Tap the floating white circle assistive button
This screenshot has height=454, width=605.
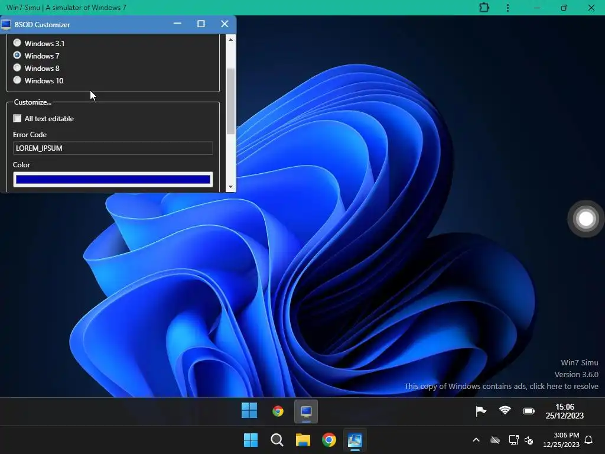click(x=586, y=219)
